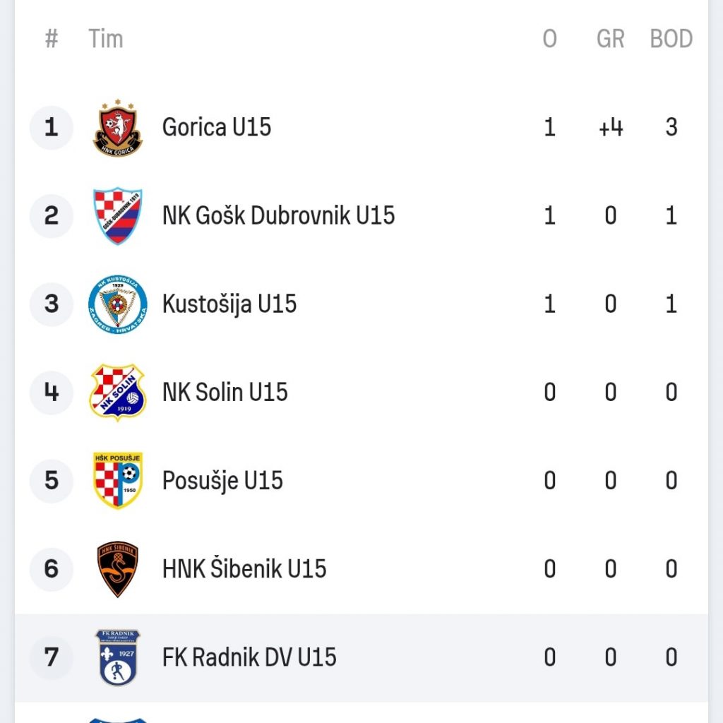723x723 pixels.
Task: Open the NK Solin U15 link
Action: tap(225, 393)
